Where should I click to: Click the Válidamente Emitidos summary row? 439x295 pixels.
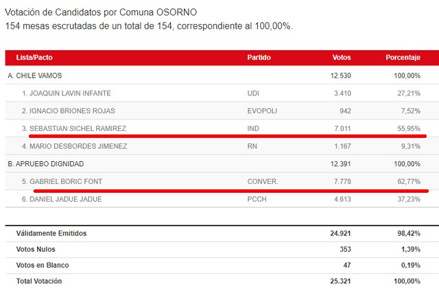pos(222,233)
